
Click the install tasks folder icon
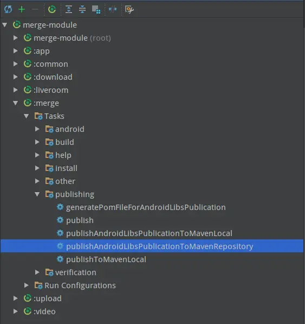point(49,168)
